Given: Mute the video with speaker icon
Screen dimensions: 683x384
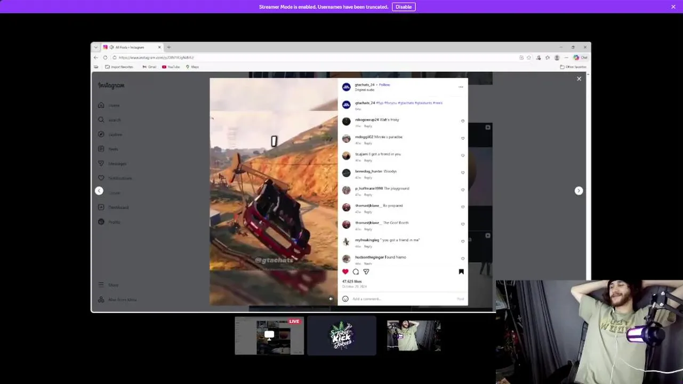Looking at the screenshot, I should (x=331, y=299).
